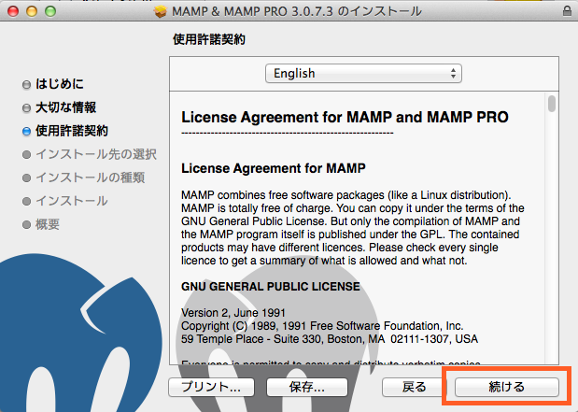Click the license text scrollbar thumb
Viewport: 578px width, 412px height.
552,105
